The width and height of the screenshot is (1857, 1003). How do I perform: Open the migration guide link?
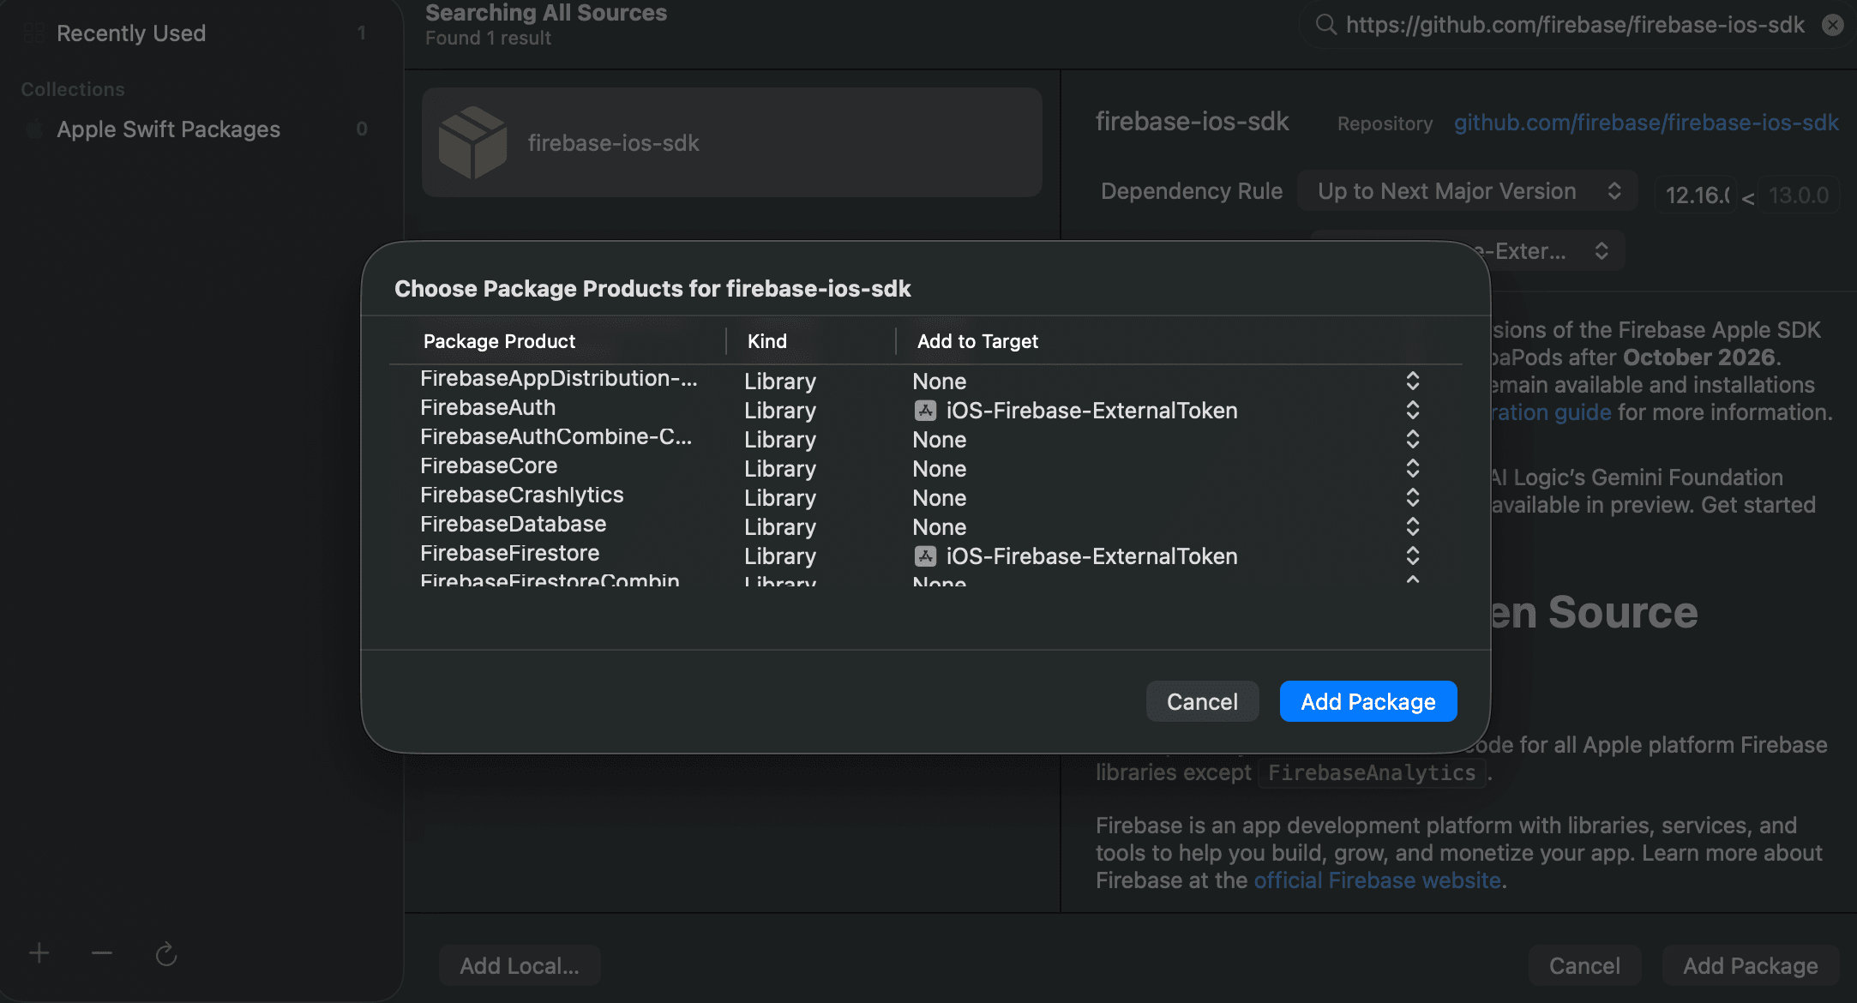[x=1552, y=412]
